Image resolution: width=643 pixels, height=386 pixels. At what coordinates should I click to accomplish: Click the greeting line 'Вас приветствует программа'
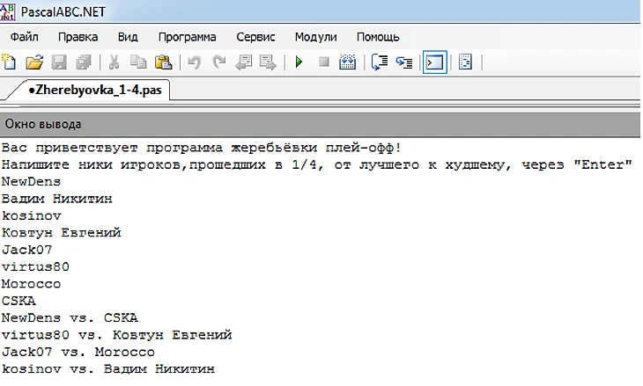pos(202,148)
